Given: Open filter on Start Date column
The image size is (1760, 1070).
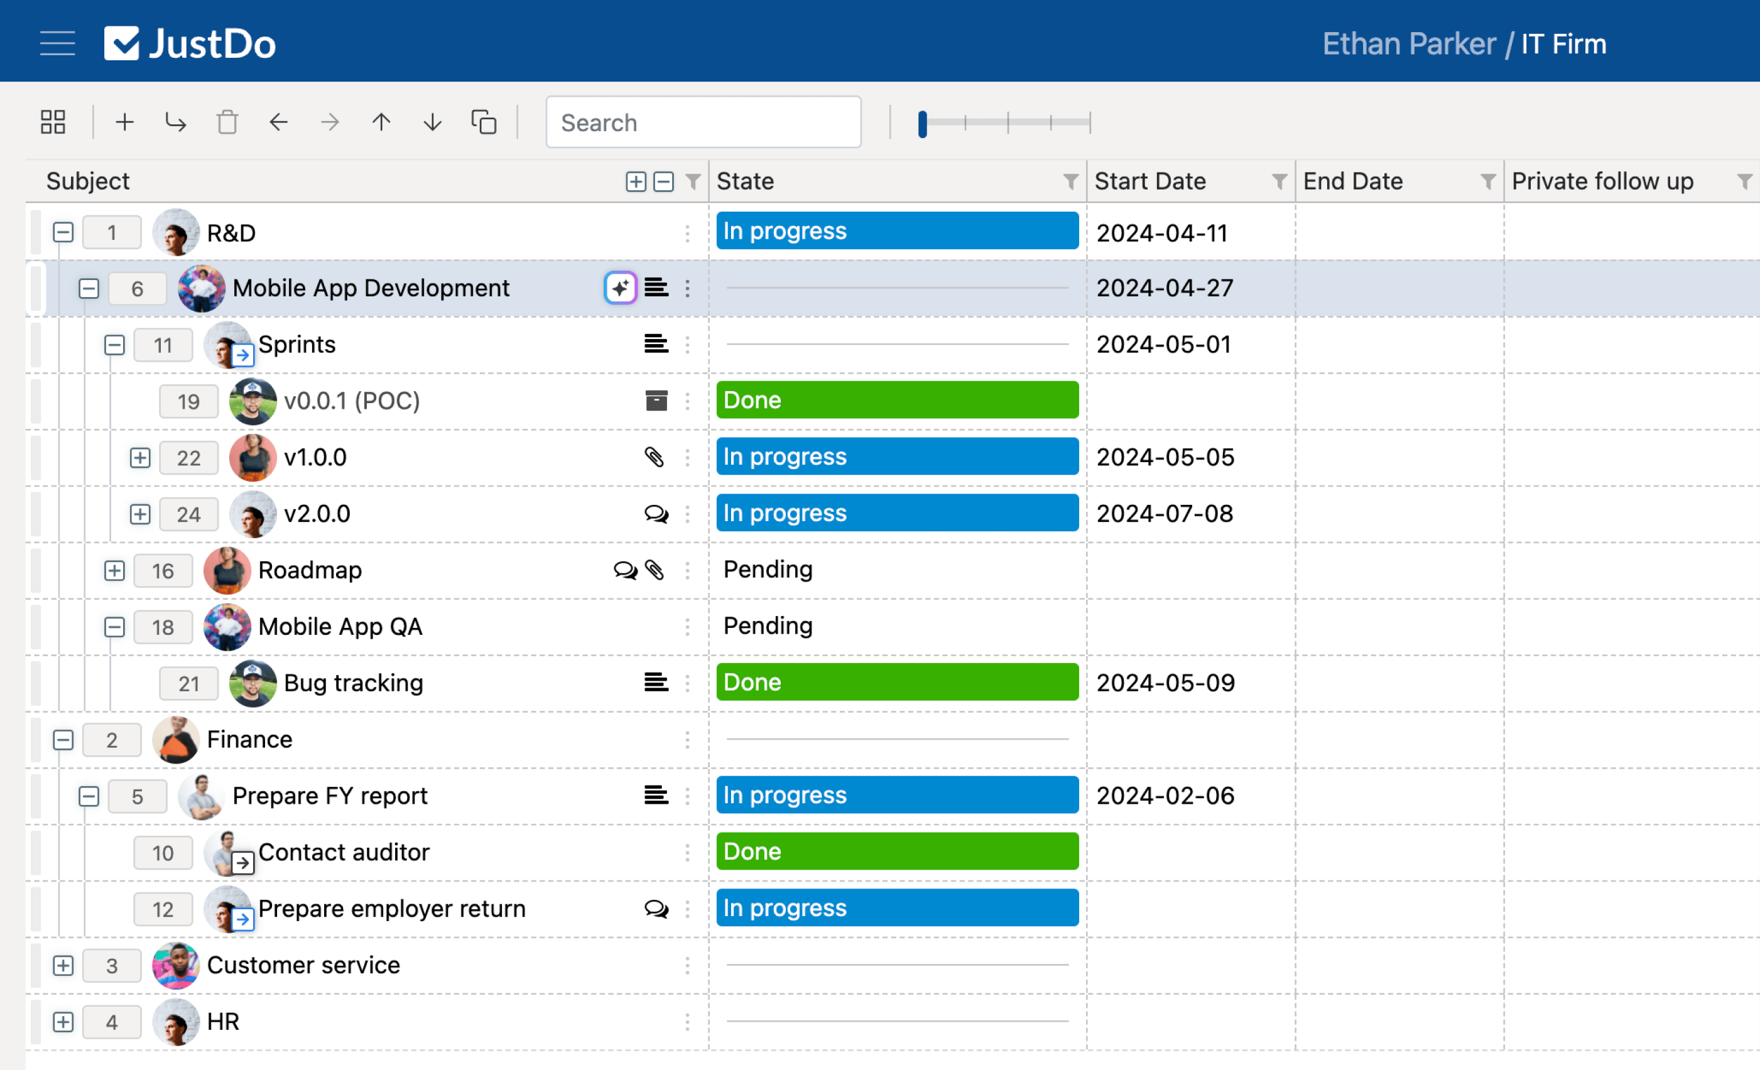Looking at the screenshot, I should [1279, 181].
